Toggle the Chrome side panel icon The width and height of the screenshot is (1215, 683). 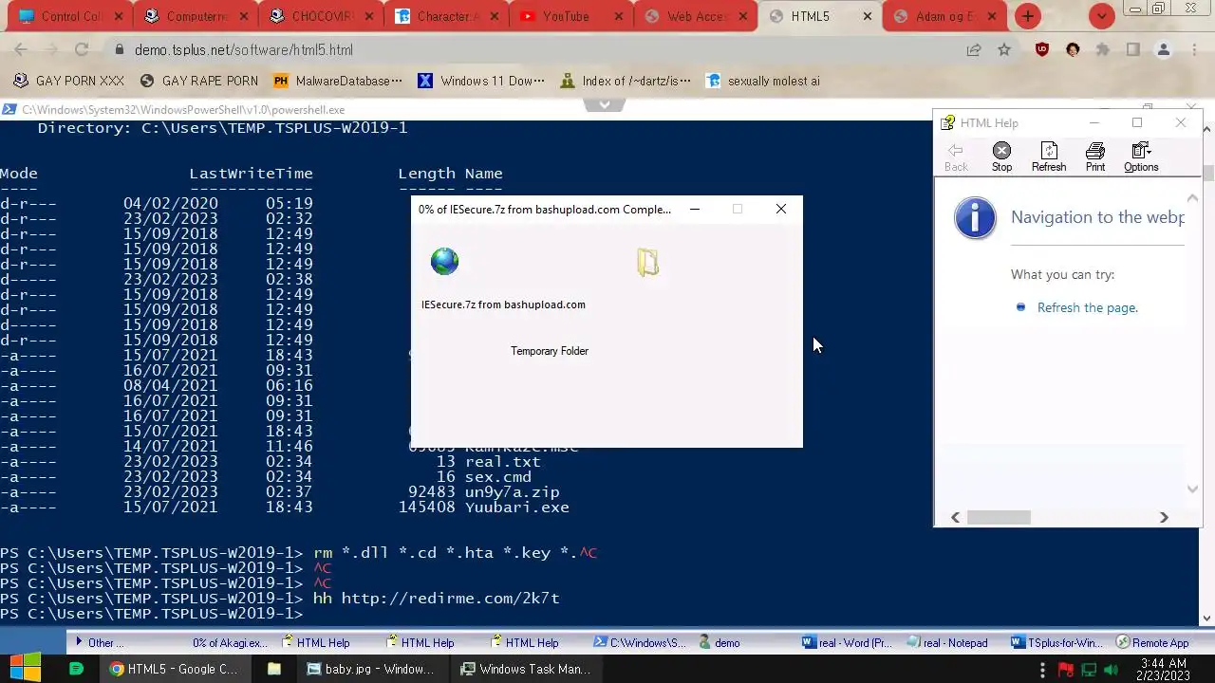[x=1132, y=50]
